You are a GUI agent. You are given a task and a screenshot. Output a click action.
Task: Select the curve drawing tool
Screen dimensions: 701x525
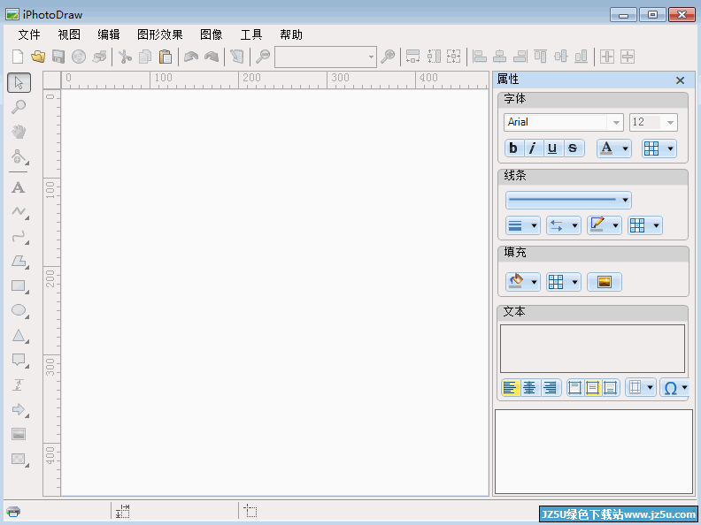19,237
